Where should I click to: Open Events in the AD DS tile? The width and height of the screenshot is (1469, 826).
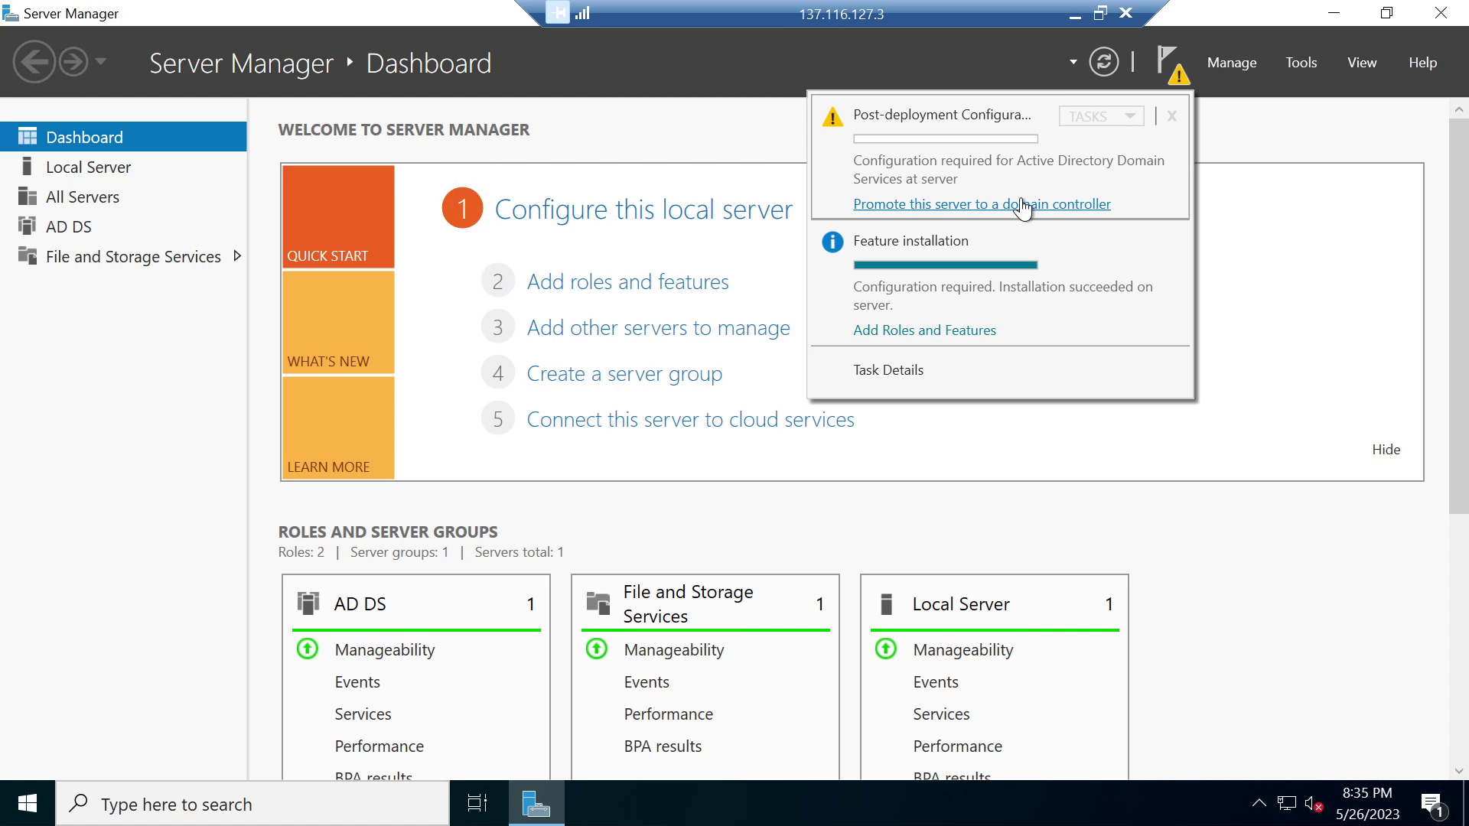[357, 682]
